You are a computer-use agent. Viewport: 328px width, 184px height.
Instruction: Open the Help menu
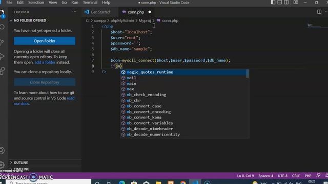pos(106,3)
